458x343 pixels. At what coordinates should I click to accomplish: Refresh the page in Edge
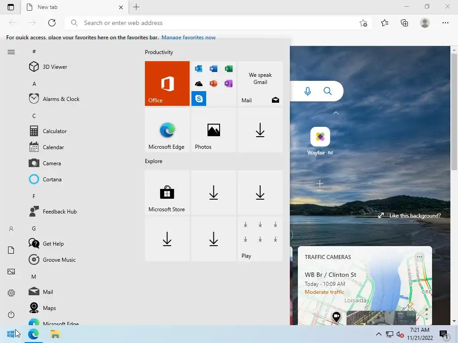tap(52, 23)
